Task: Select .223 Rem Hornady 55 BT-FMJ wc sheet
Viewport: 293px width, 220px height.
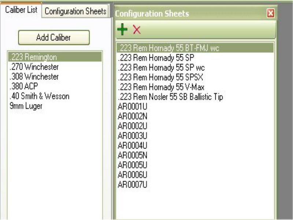Action: (195, 48)
